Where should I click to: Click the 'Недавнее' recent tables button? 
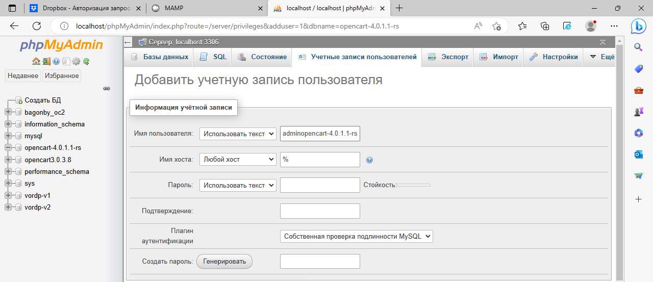click(22, 75)
